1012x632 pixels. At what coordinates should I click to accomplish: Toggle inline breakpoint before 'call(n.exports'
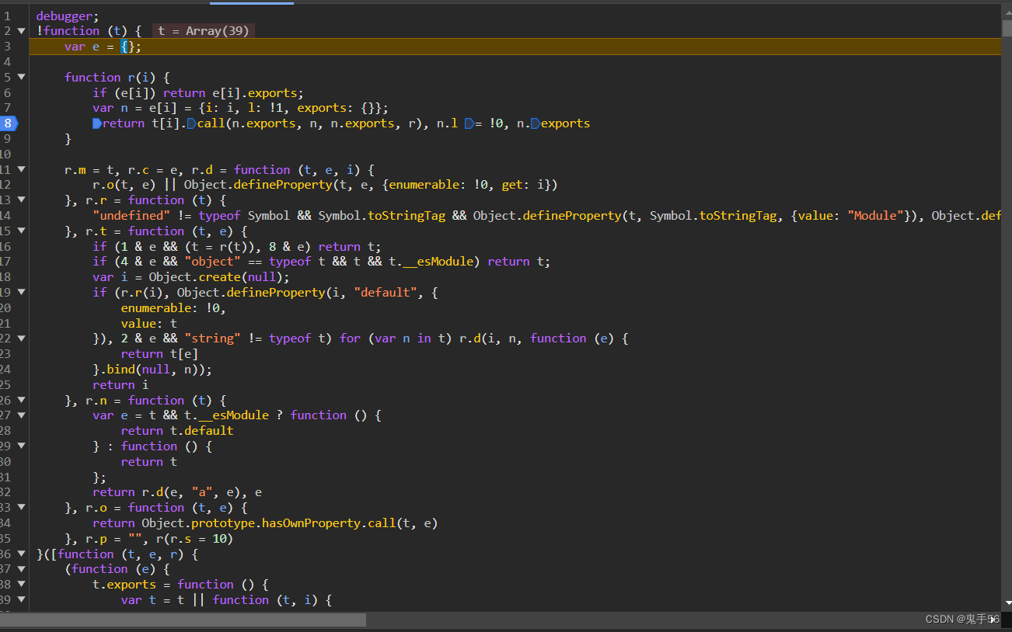tap(191, 123)
